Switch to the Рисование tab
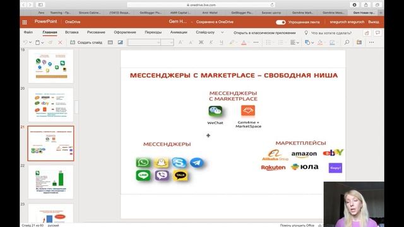 (x=96, y=32)
